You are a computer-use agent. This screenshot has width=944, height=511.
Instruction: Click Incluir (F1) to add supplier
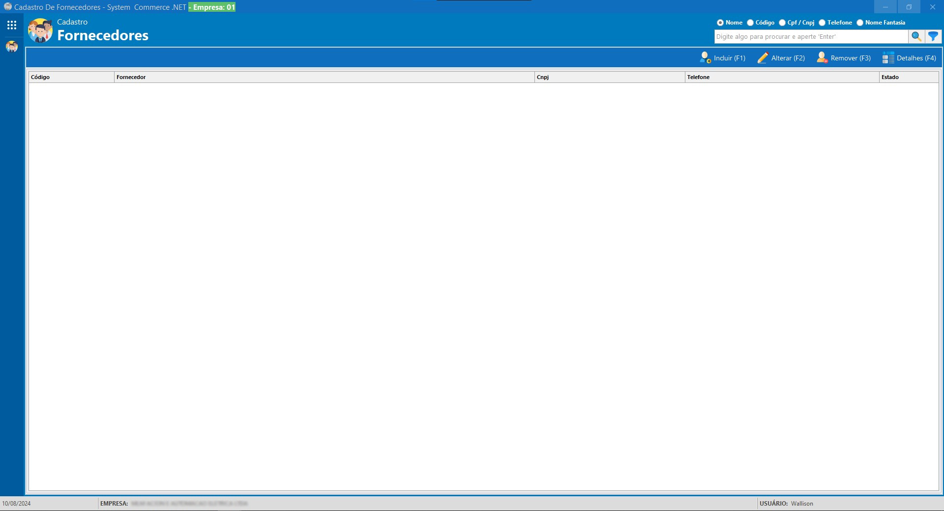(x=723, y=58)
